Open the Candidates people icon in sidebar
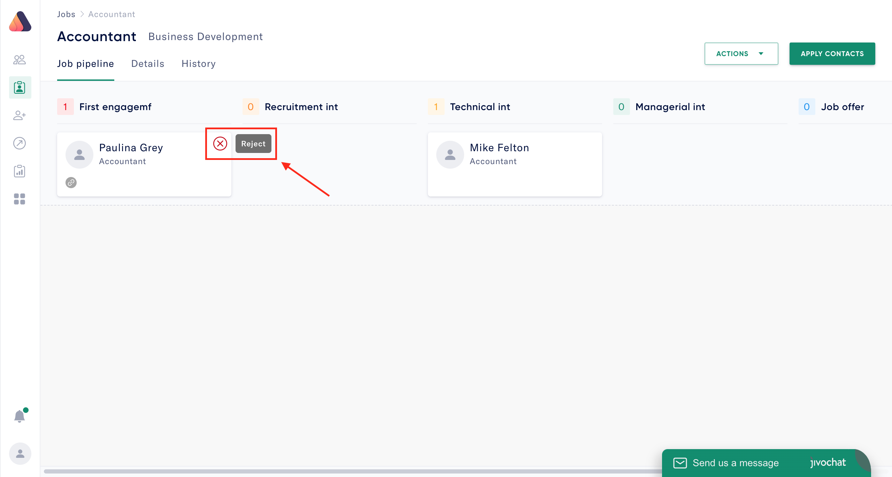Image resolution: width=892 pixels, height=477 pixels. click(x=20, y=60)
